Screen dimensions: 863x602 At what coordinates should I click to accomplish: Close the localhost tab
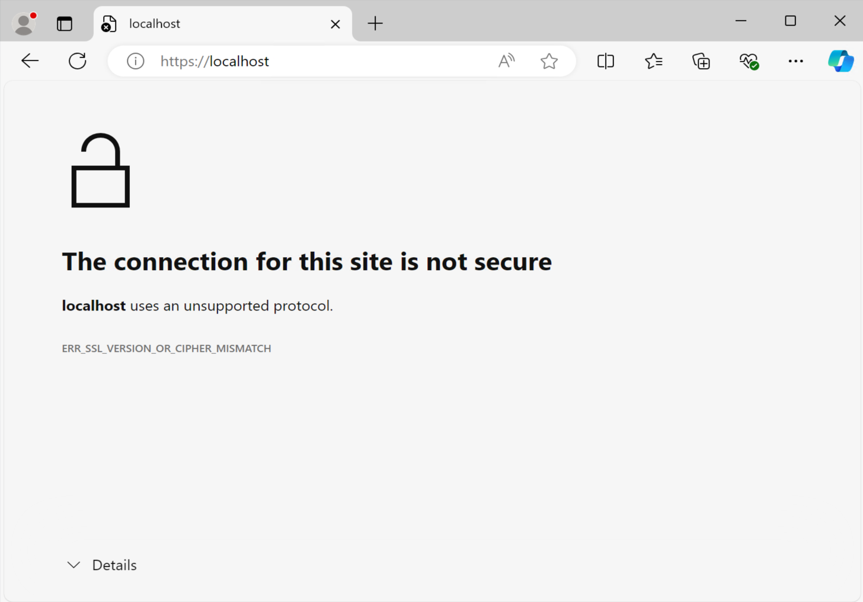(x=335, y=24)
